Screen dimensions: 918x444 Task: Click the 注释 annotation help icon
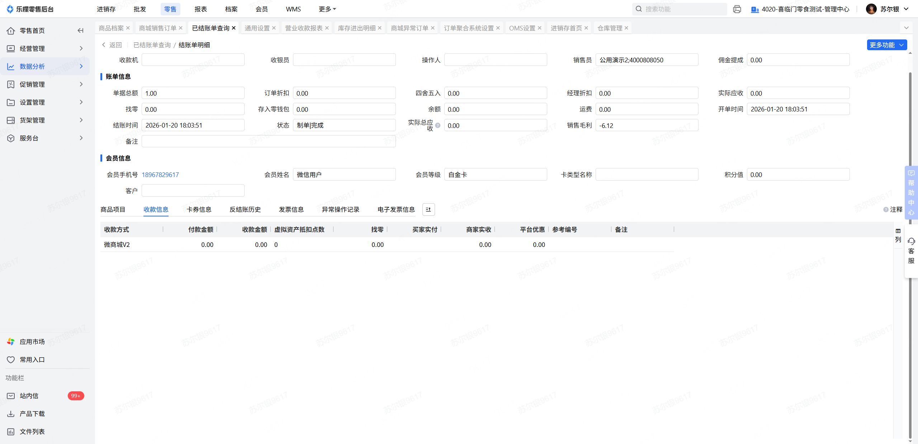pos(886,210)
